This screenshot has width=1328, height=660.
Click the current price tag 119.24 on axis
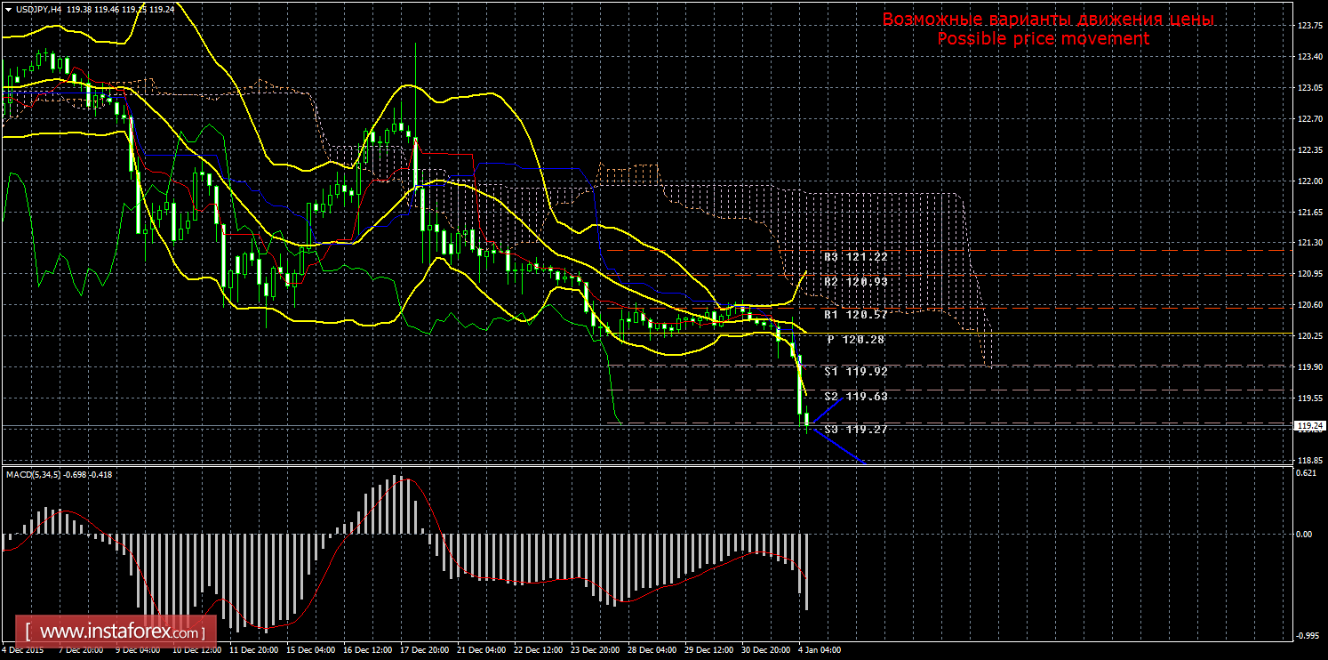point(1307,426)
